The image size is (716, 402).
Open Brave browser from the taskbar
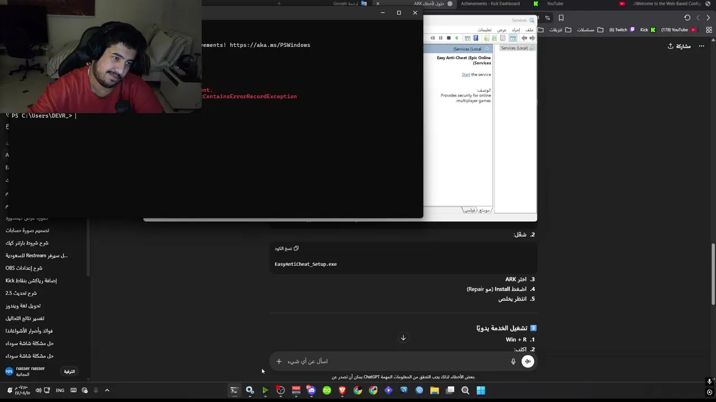point(342,390)
